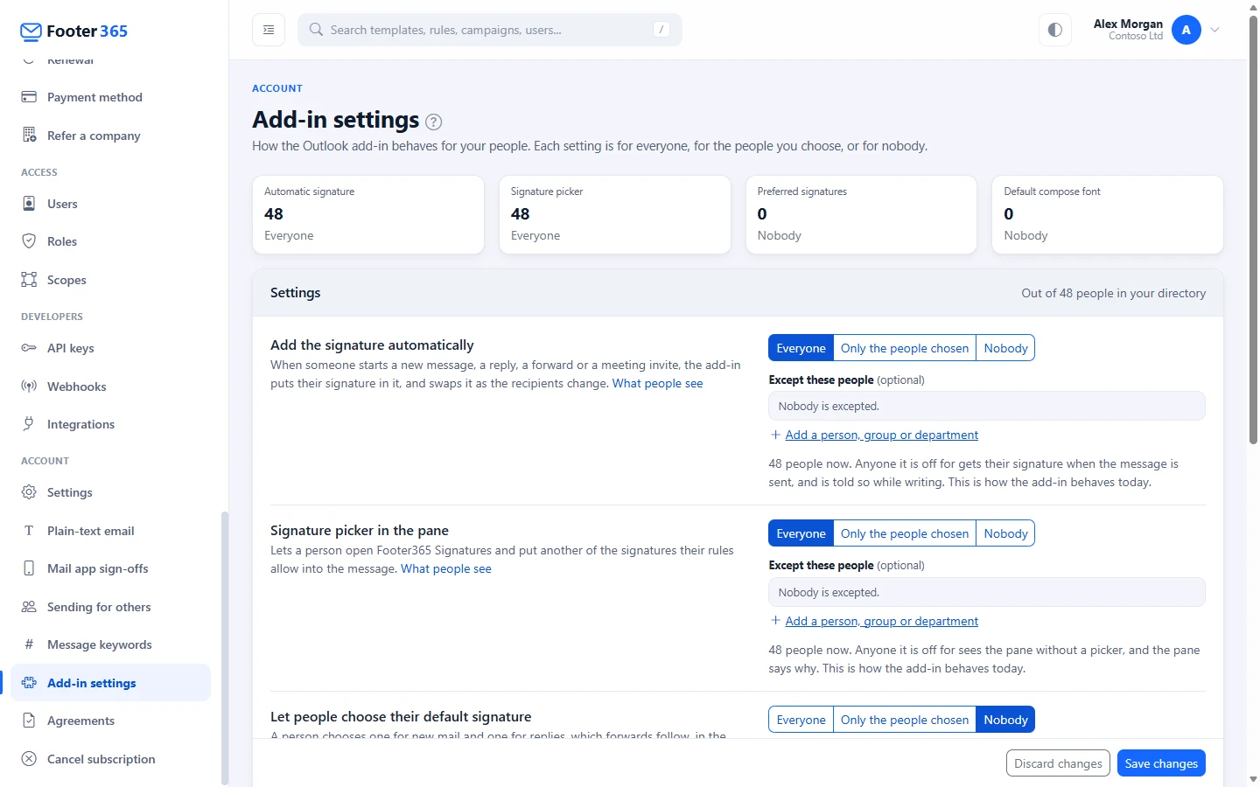The image size is (1260, 787).
Task: Click the page vertical scrollbar
Action: pyautogui.click(x=1253, y=232)
